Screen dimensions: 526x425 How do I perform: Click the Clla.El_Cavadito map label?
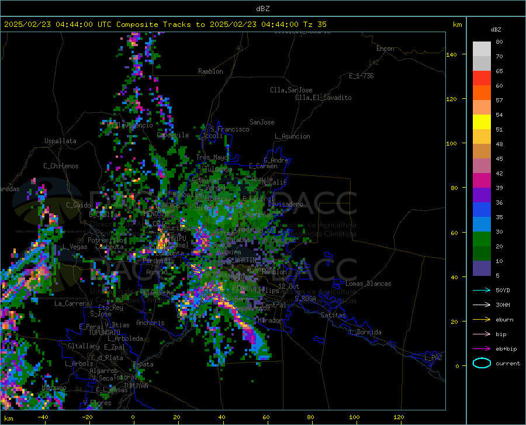(x=323, y=98)
